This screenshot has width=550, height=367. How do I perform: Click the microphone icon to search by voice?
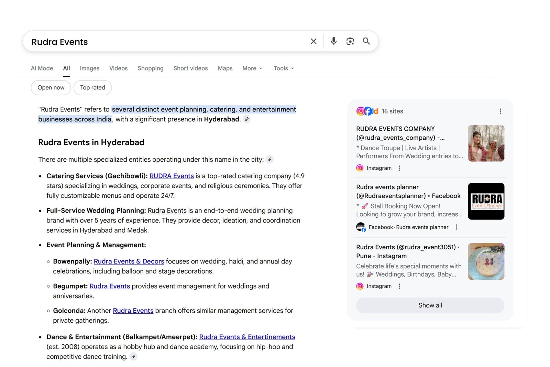pos(333,41)
